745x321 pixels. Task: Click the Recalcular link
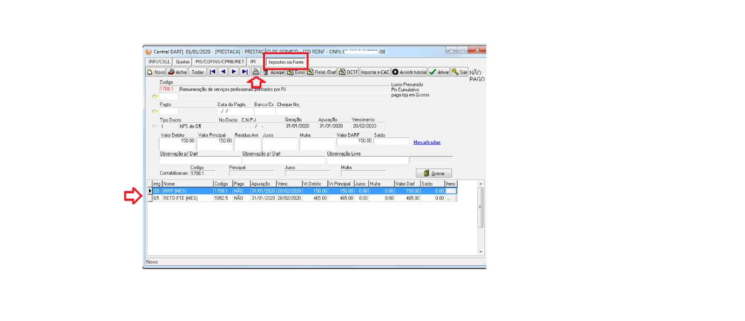(x=427, y=142)
